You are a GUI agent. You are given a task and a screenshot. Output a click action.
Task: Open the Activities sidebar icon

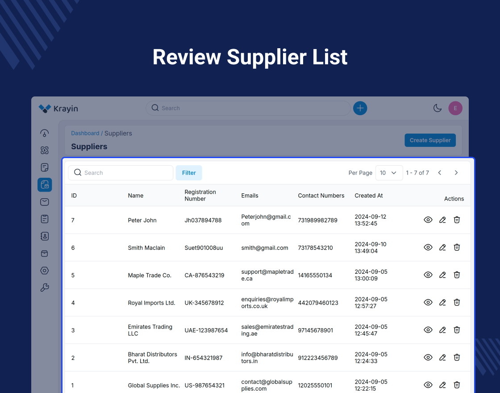45,219
